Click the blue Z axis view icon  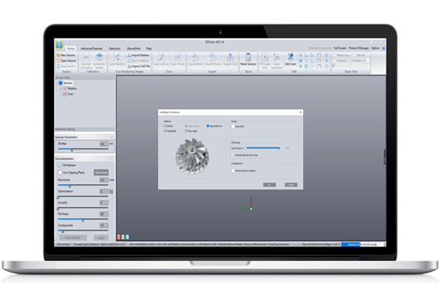[x=127, y=237]
